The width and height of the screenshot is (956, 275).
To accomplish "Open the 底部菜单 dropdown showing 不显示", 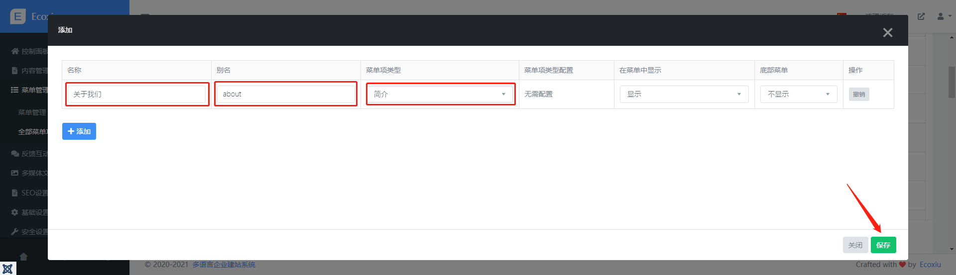I will pos(798,94).
